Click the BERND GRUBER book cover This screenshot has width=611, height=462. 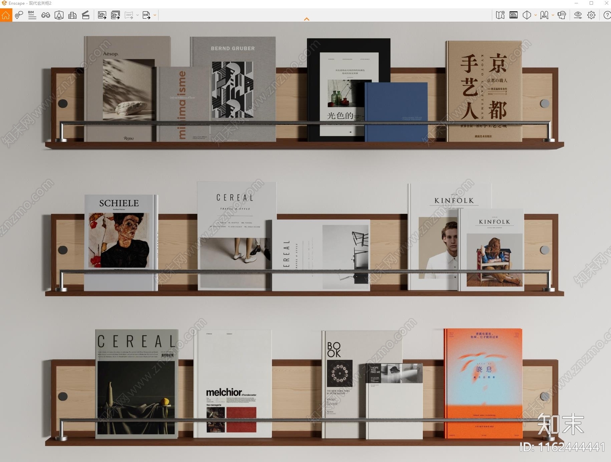pyautogui.click(x=233, y=89)
